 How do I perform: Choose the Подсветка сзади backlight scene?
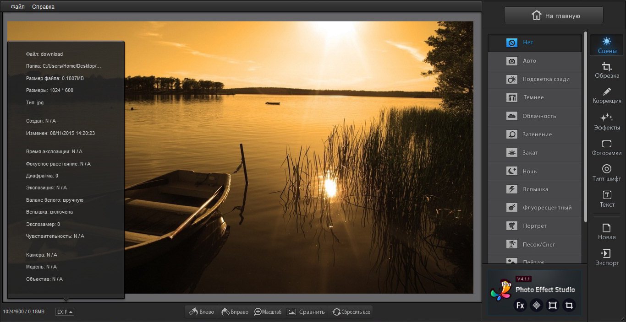(535, 79)
